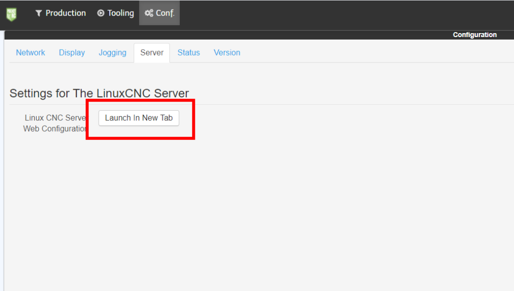This screenshot has width=514, height=291.
Task: Open the Production menu
Action: point(61,13)
